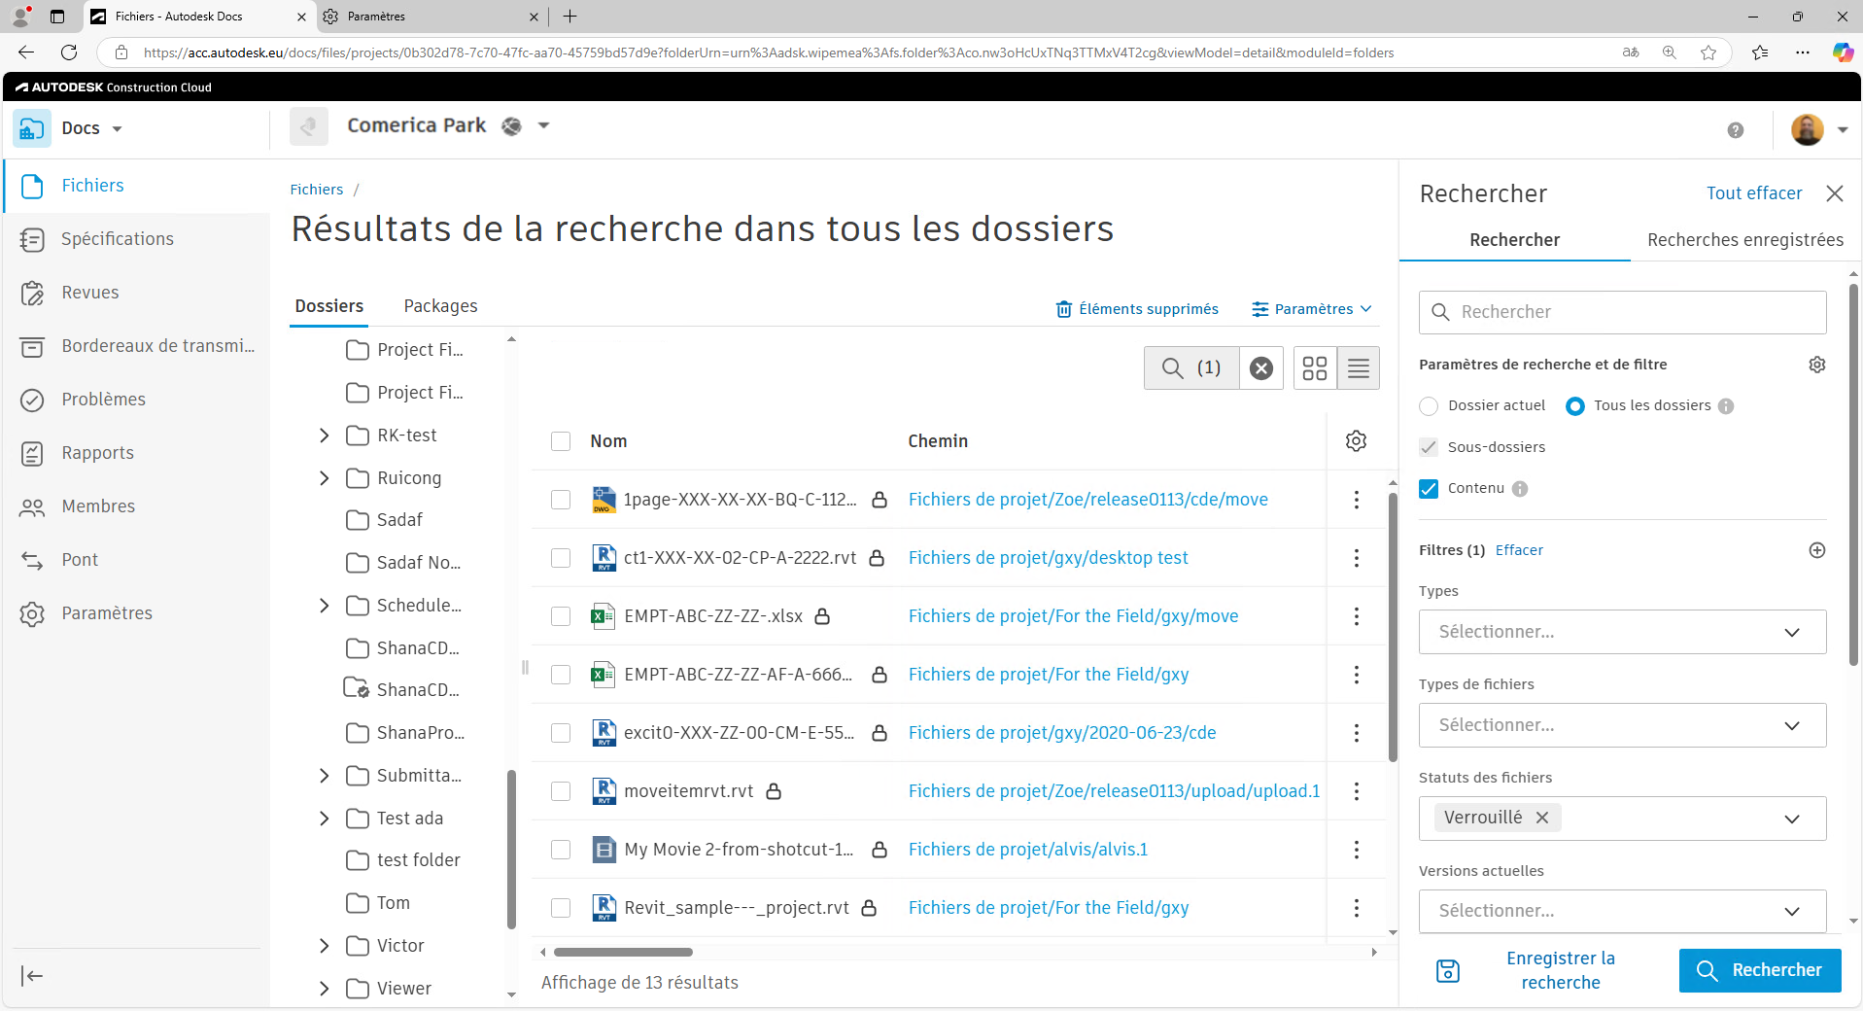Open the Recherches enregistrées tab

1744,239
